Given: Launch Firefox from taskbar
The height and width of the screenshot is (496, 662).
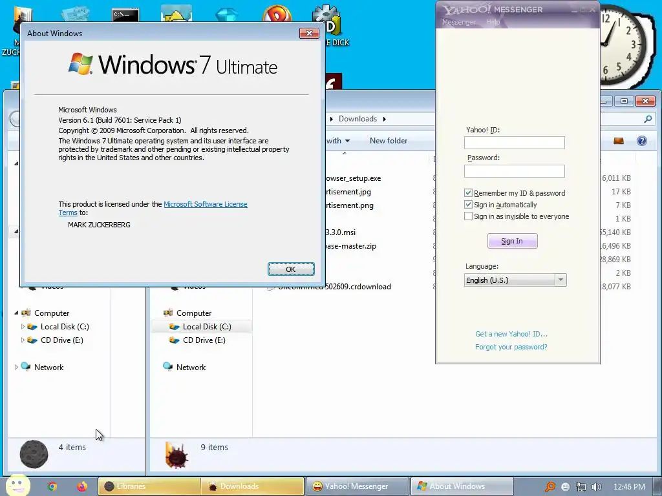Looking at the screenshot, I should [82, 486].
